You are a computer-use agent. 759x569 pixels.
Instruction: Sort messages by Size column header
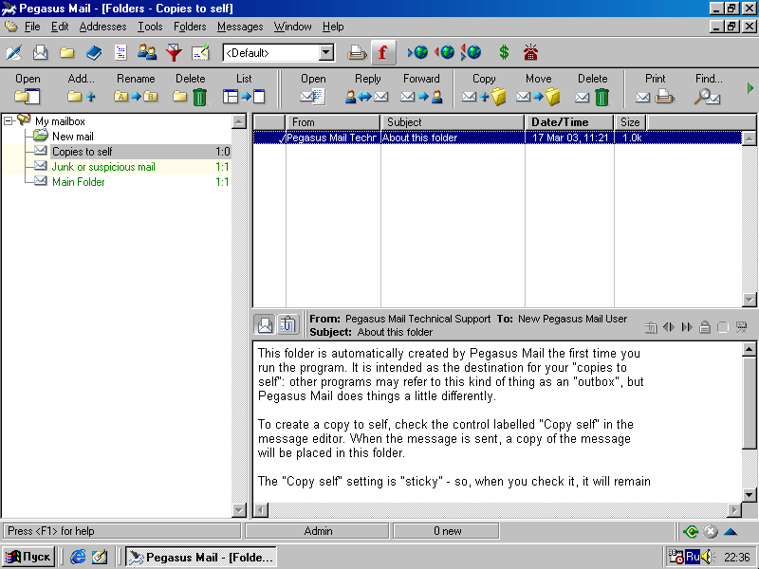pyautogui.click(x=630, y=122)
